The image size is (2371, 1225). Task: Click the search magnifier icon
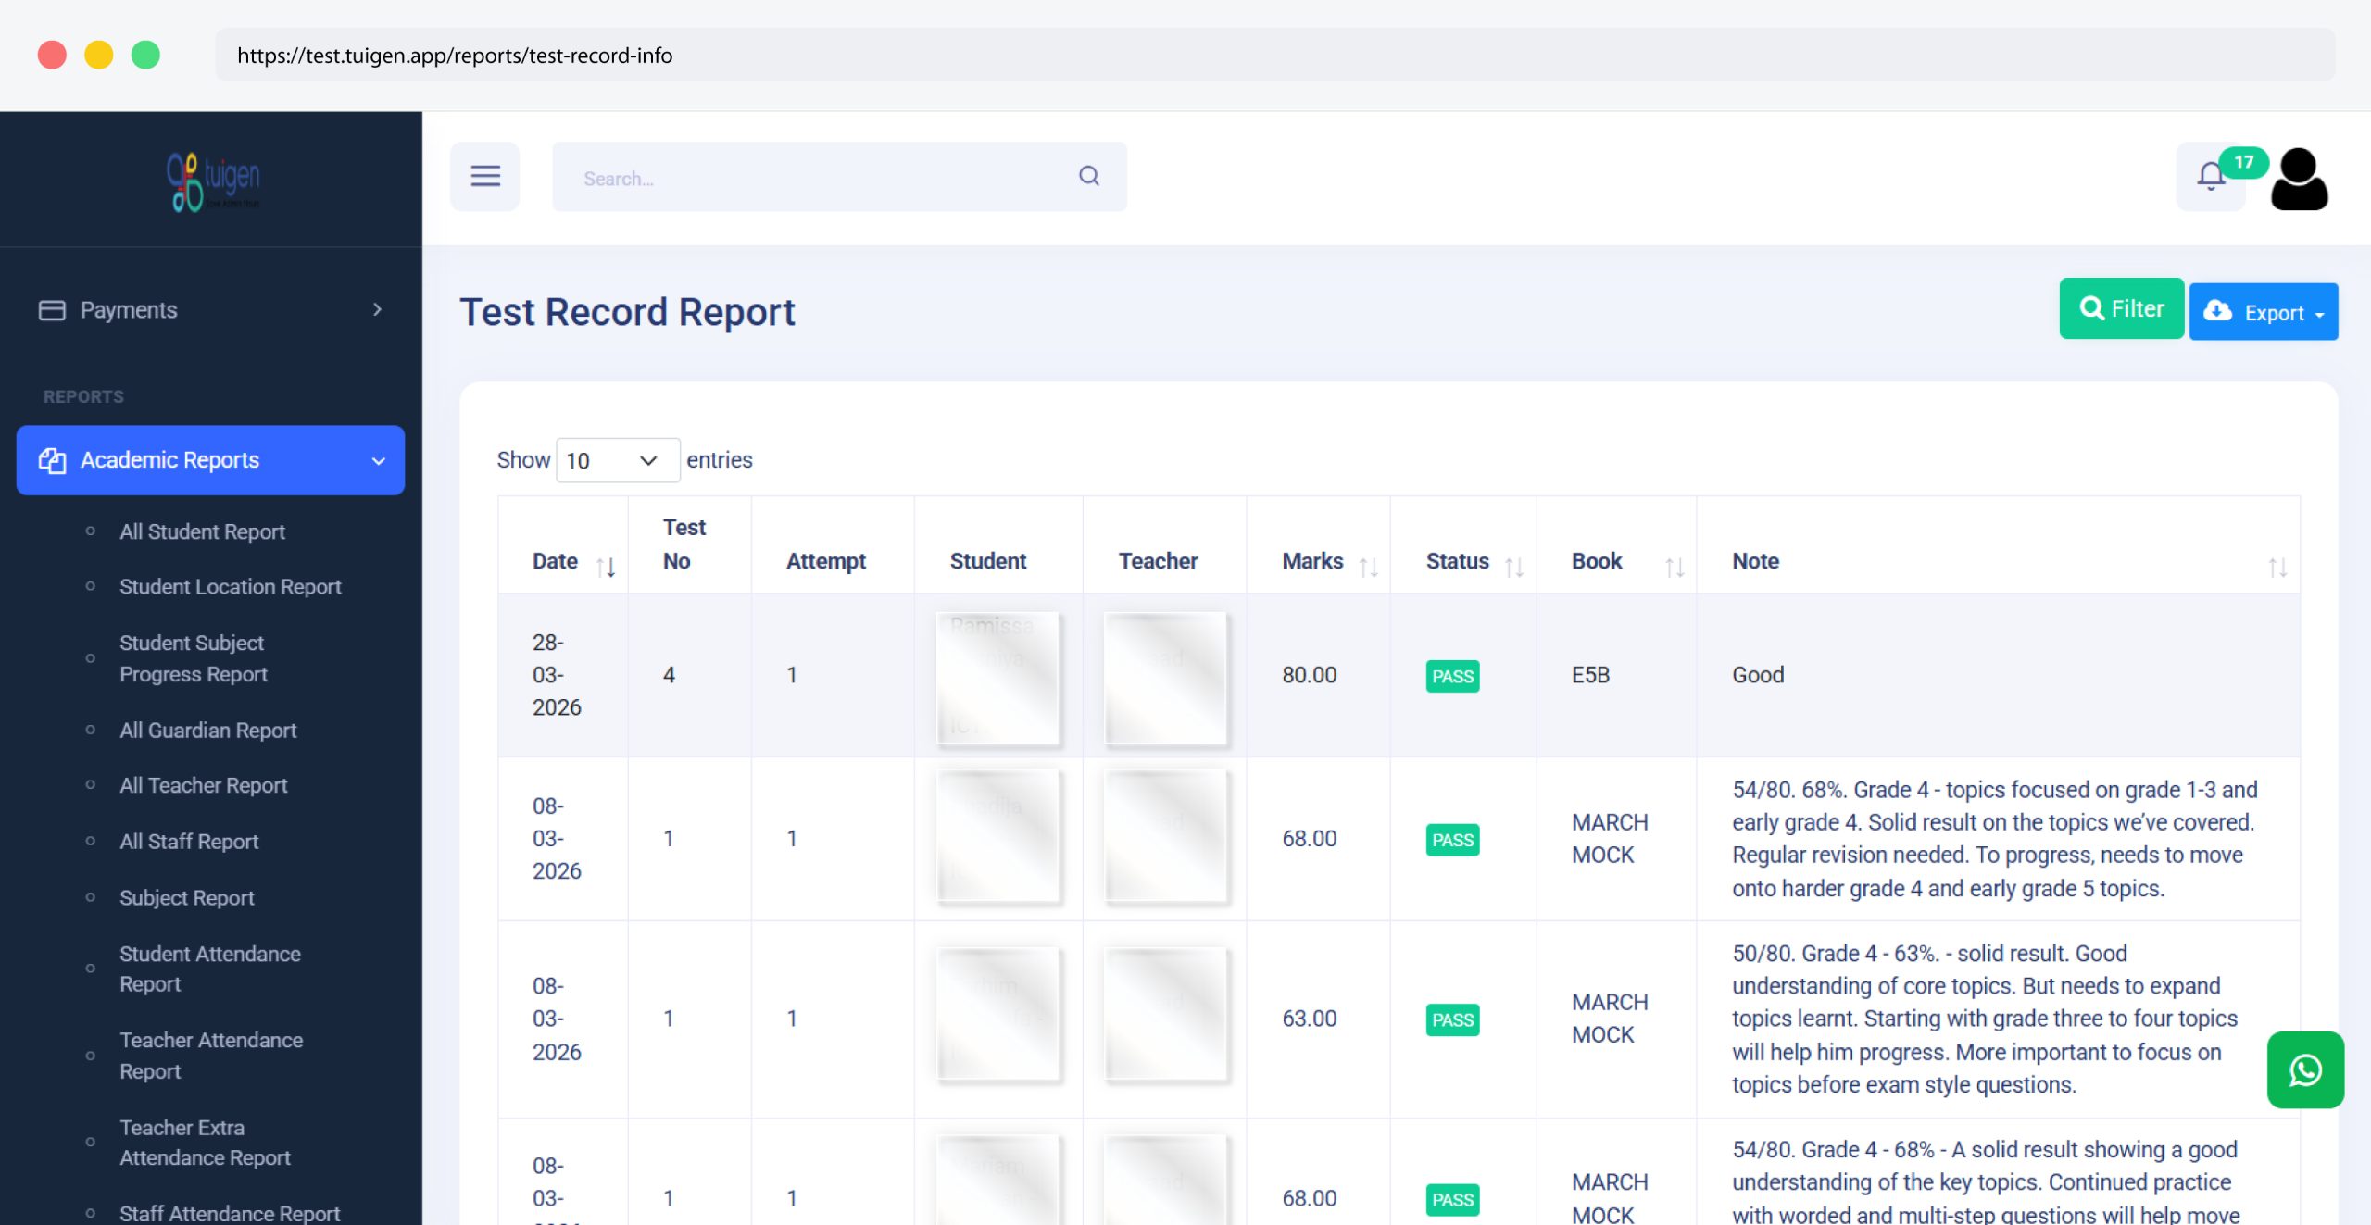(x=1088, y=176)
